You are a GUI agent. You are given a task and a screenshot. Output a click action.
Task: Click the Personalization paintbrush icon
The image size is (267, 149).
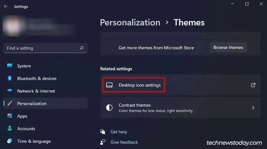pyautogui.click(x=10, y=104)
